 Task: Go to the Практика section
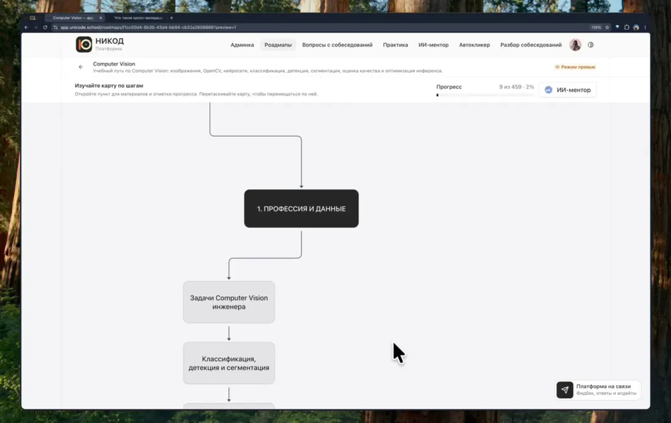(x=395, y=45)
